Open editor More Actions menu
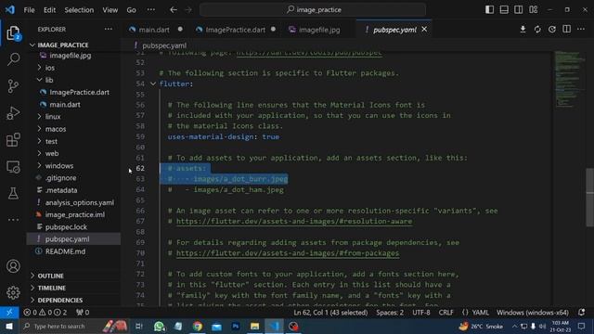This screenshot has height=334, width=594. (581, 29)
